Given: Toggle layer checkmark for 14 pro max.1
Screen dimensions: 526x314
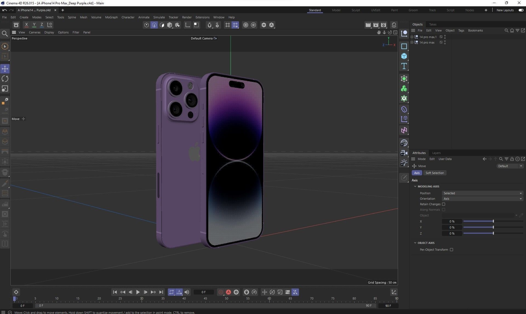Looking at the screenshot, I should (x=441, y=37).
